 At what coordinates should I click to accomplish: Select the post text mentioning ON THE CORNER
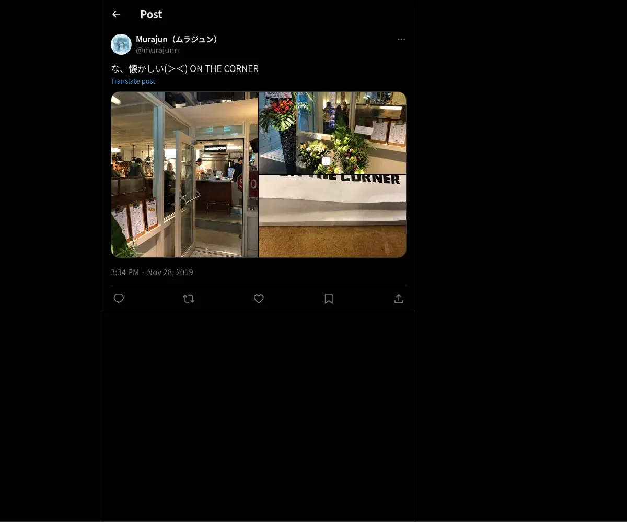184,68
